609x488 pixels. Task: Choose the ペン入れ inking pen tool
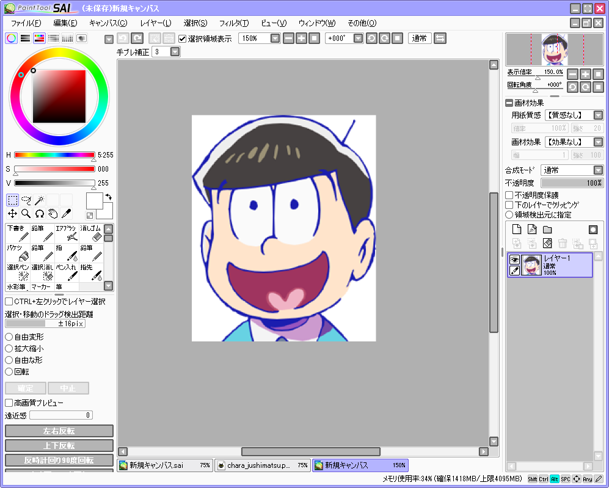(x=67, y=272)
